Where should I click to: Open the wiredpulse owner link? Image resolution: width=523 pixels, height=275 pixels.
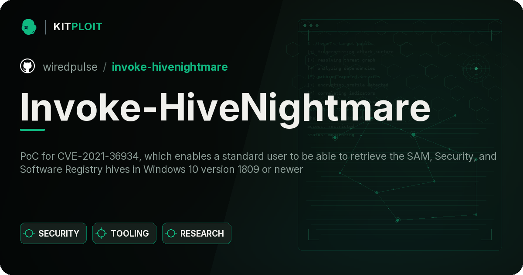coord(70,67)
